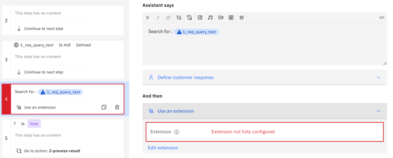Insert a link in the response
The height and width of the screenshot is (158, 393).
click(x=168, y=18)
